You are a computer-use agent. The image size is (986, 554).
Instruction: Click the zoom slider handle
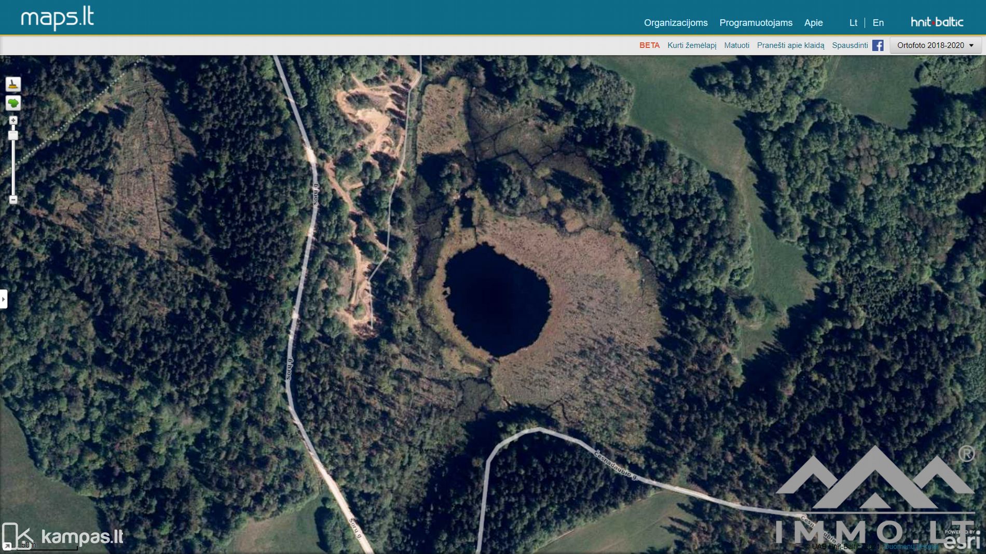pyautogui.click(x=13, y=136)
